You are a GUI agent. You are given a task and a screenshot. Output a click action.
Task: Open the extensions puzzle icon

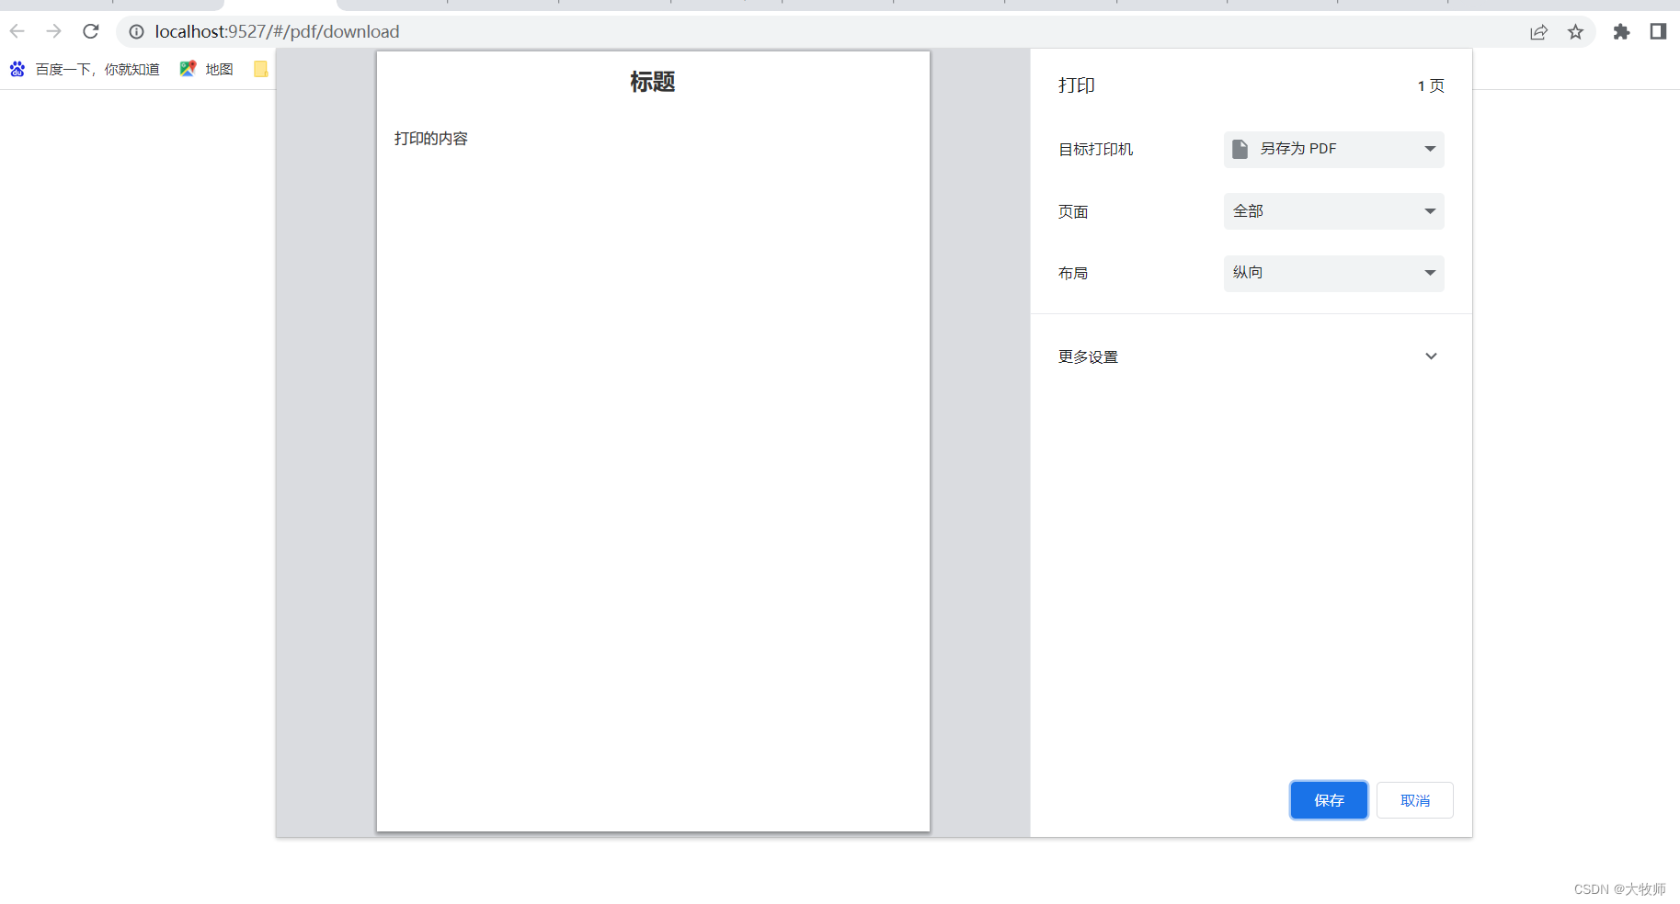point(1621,31)
